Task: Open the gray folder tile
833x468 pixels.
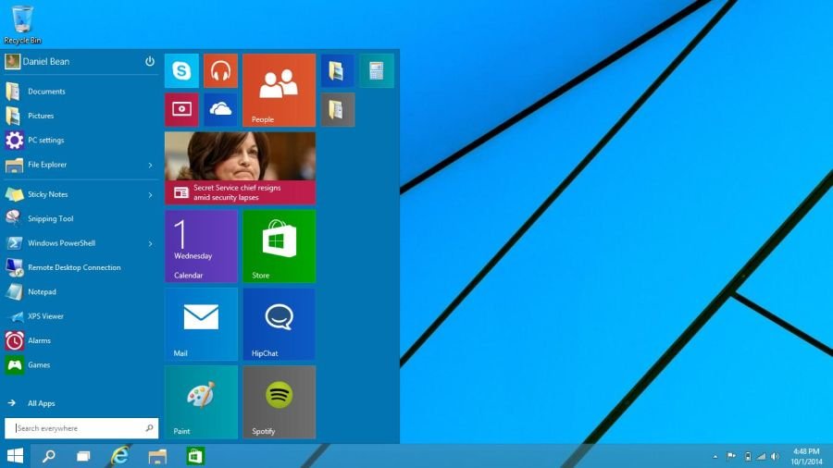Action: 337,110
